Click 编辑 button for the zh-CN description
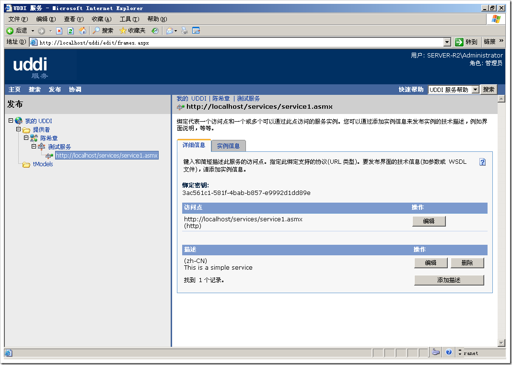The height and width of the screenshot is (365, 512). [x=431, y=262]
